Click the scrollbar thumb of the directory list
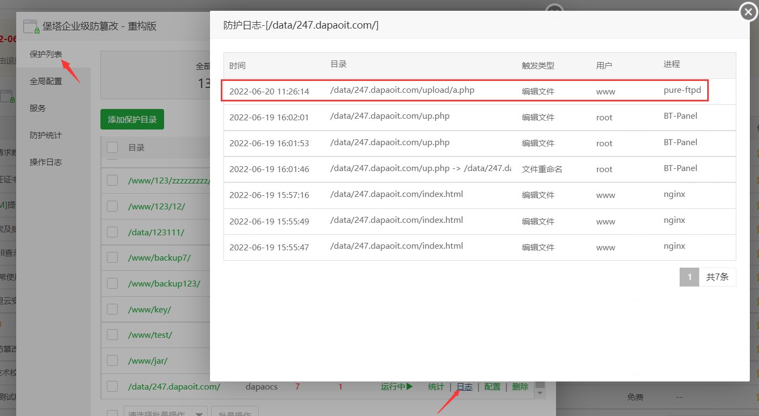The image size is (759, 416). click(x=540, y=384)
